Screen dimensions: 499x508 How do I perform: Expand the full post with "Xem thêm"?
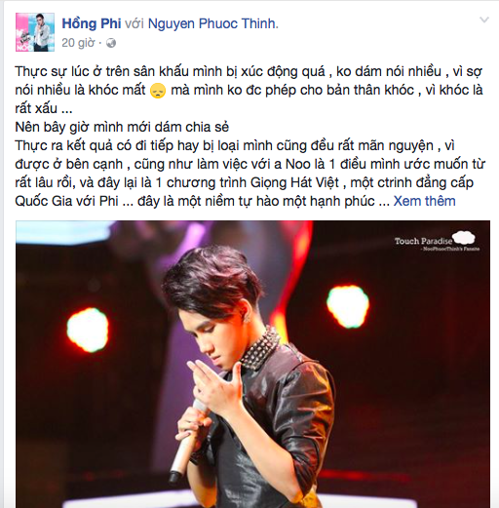pos(424,201)
